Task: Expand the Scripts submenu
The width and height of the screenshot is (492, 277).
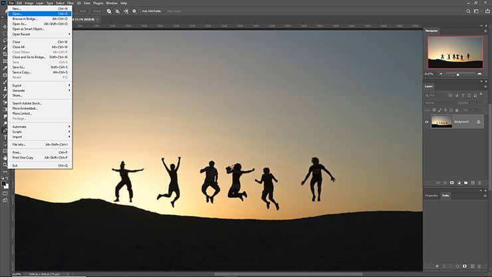Action: [x=40, y=132]
